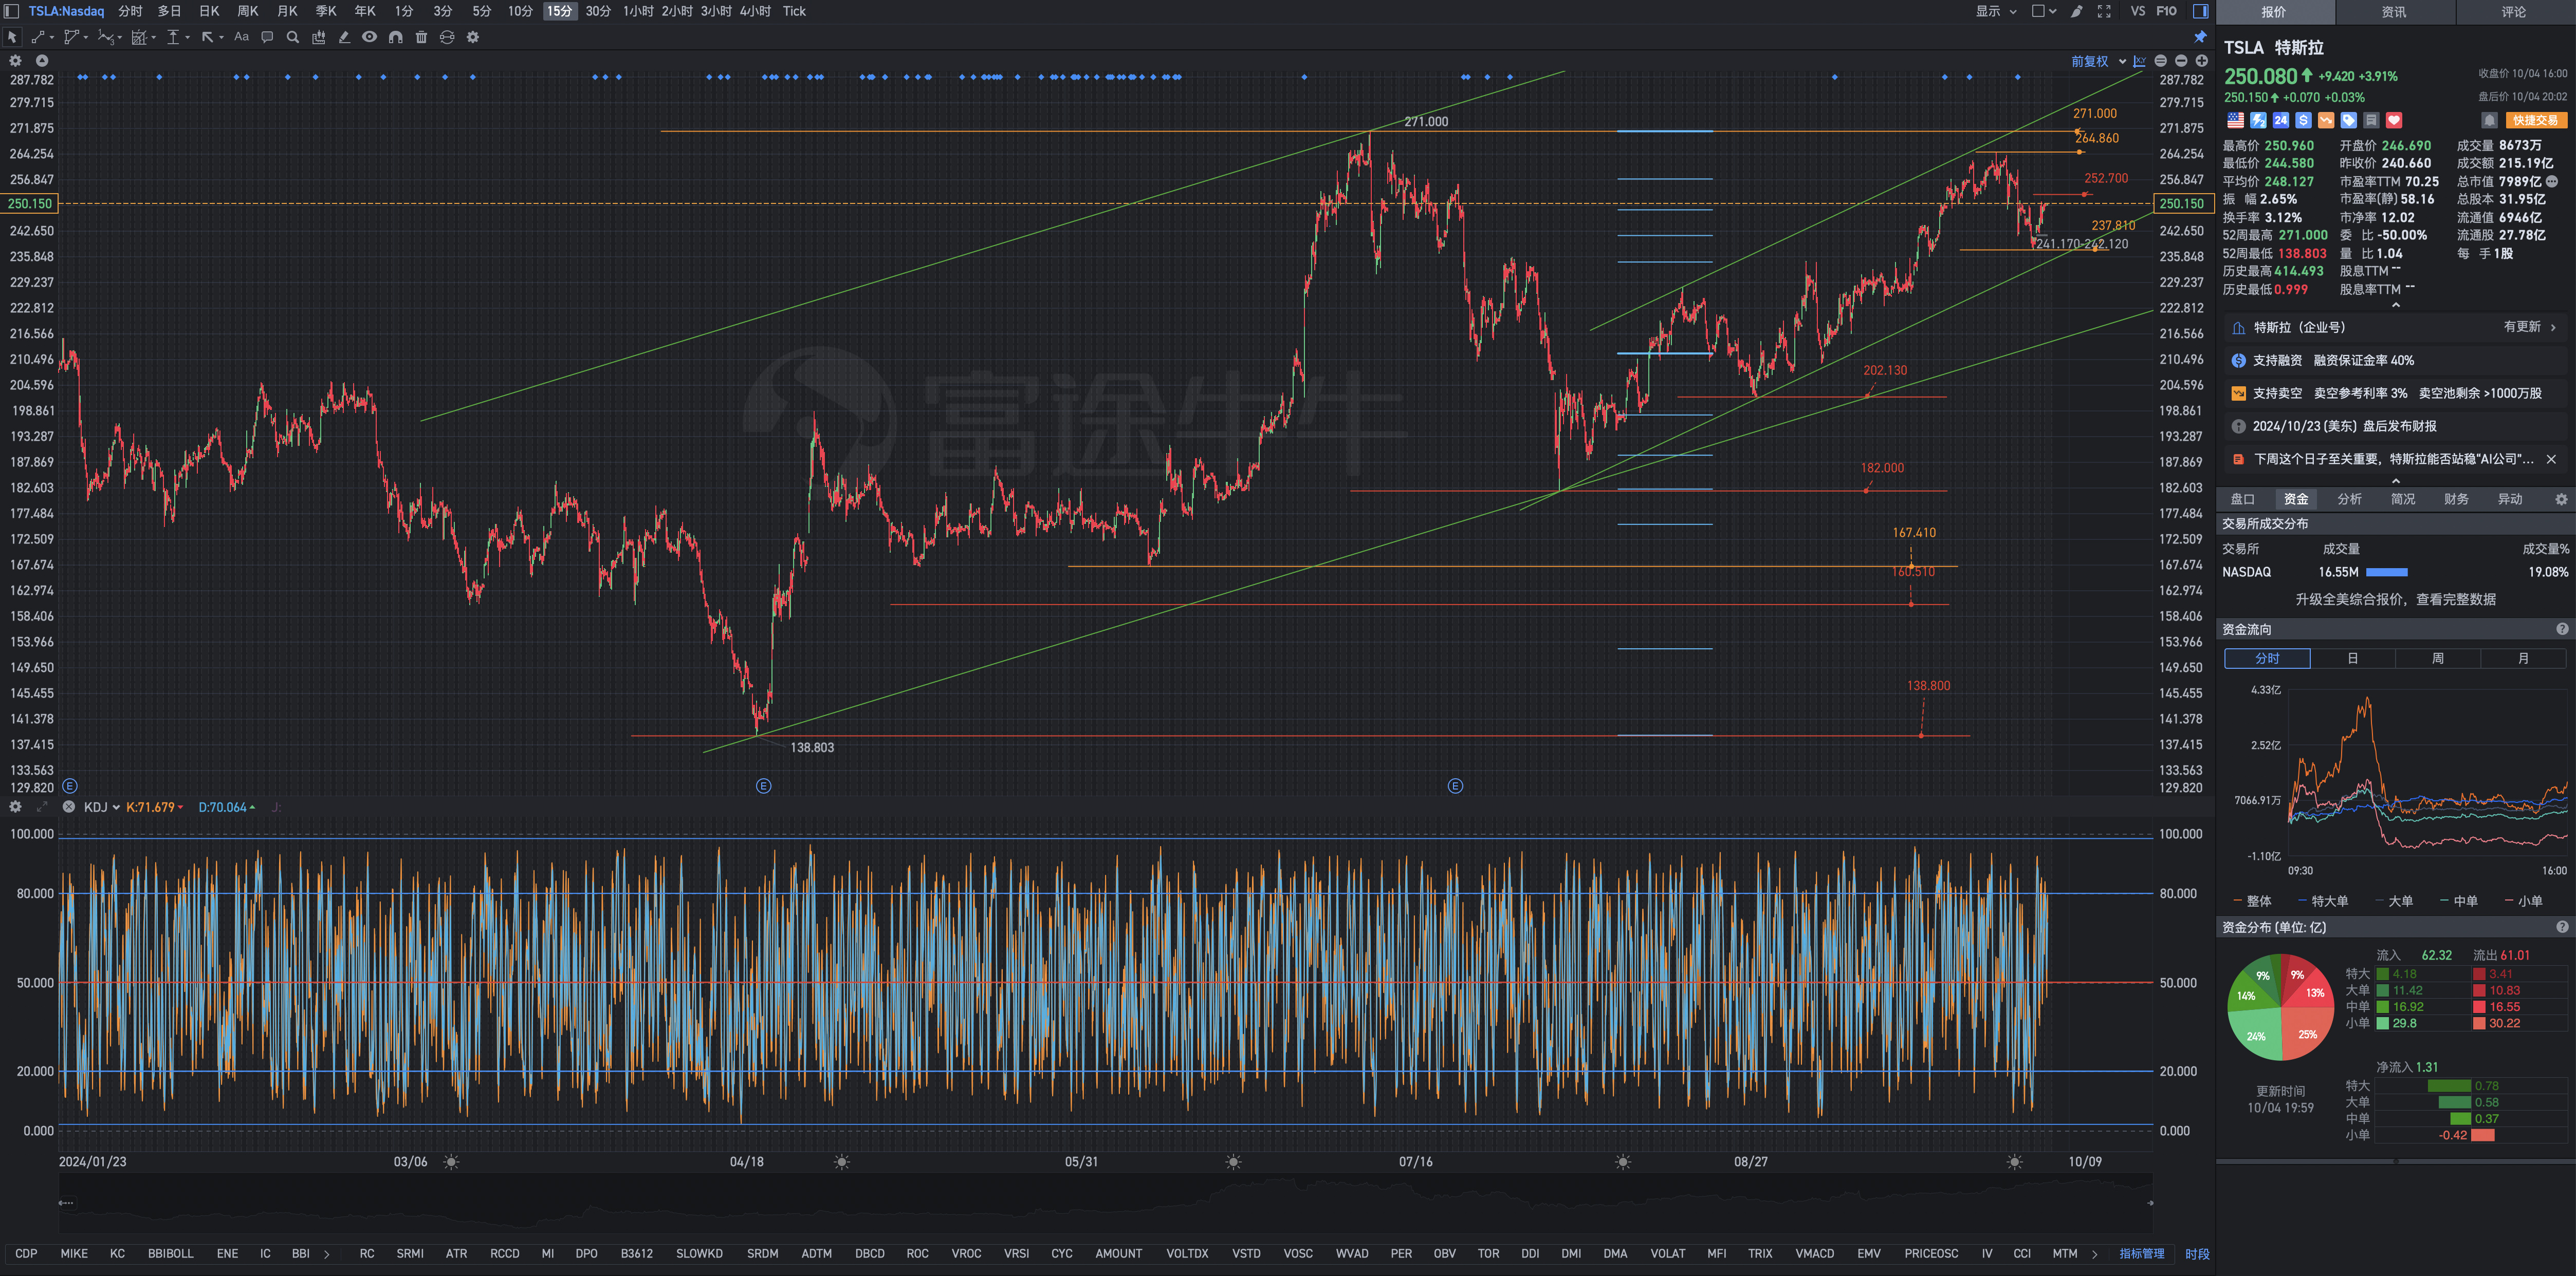Viewport: 2576px width, 1276px height.
Task: Switch to 日K daily candlestick period
Action: coord(209,11)
